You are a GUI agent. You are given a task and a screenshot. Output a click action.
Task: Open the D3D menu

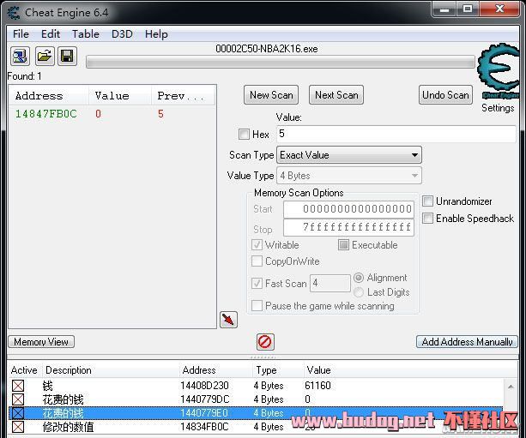coord(122,33)
